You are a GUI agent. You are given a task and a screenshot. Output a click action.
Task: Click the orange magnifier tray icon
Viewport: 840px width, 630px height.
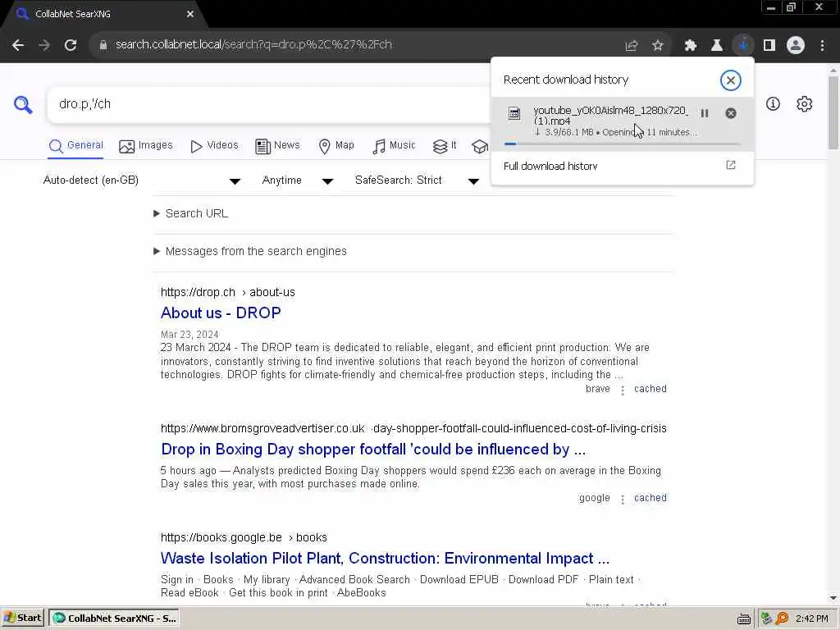click(782, 619)
